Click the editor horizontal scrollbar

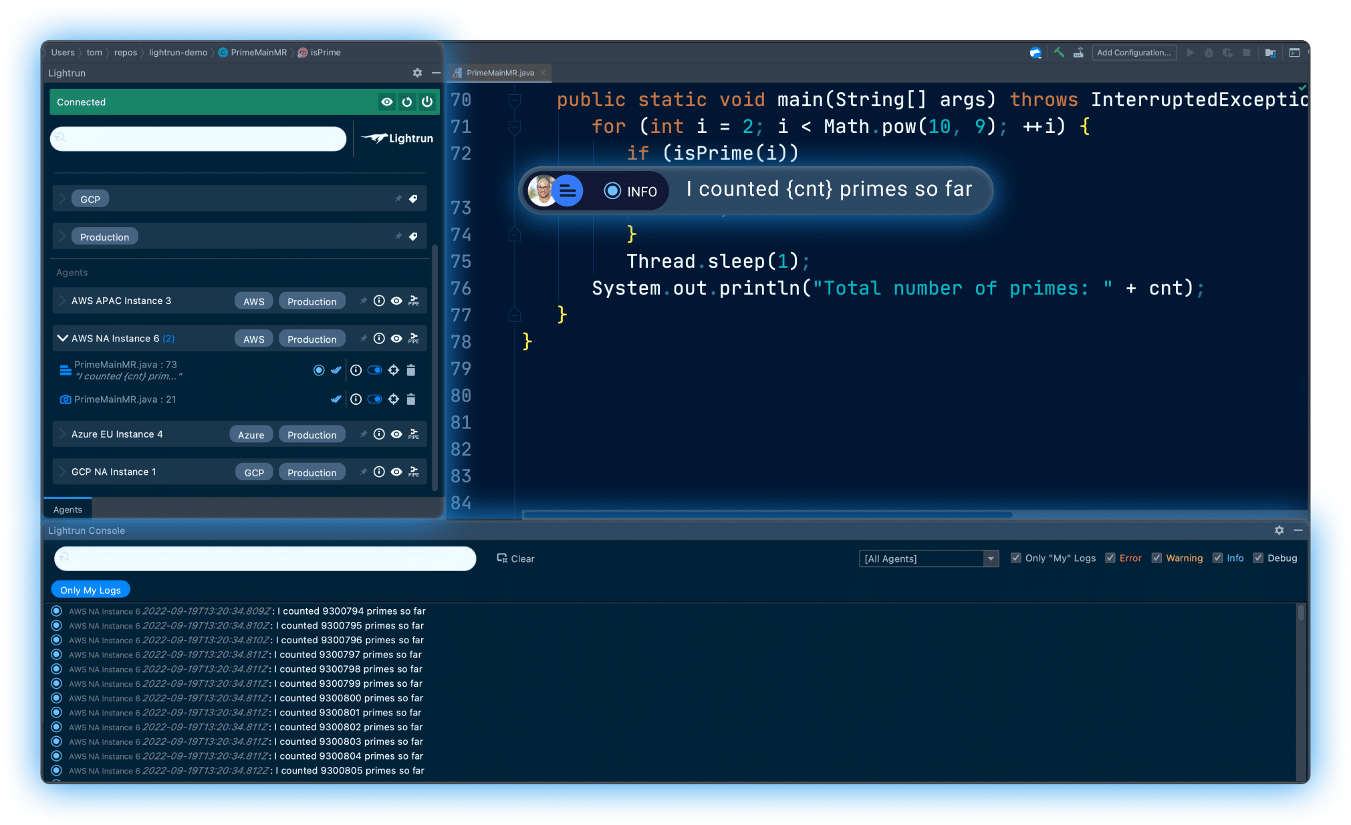coord(767,514)
